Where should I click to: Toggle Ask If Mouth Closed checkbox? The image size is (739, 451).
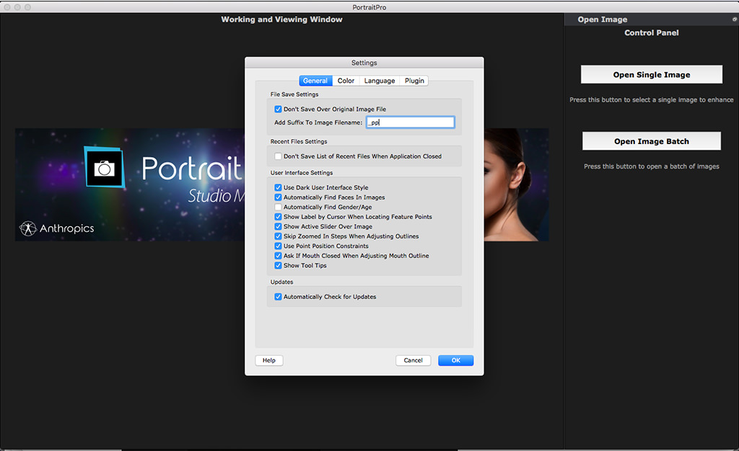(x=278, y=256)
